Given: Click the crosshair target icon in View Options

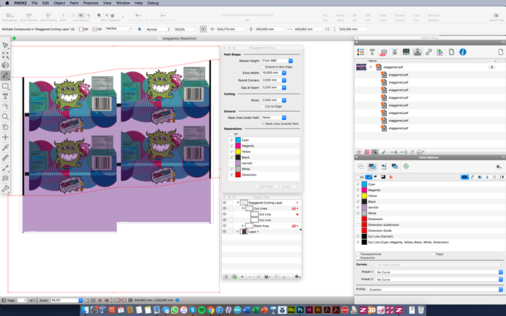Looking at the screenshot, I should (406, 166).
